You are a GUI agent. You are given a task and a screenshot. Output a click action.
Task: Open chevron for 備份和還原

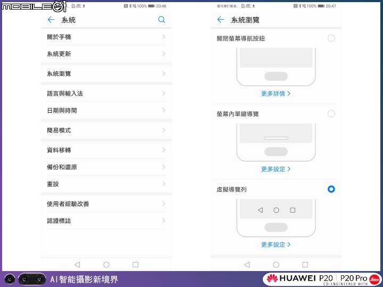(164, 167)
